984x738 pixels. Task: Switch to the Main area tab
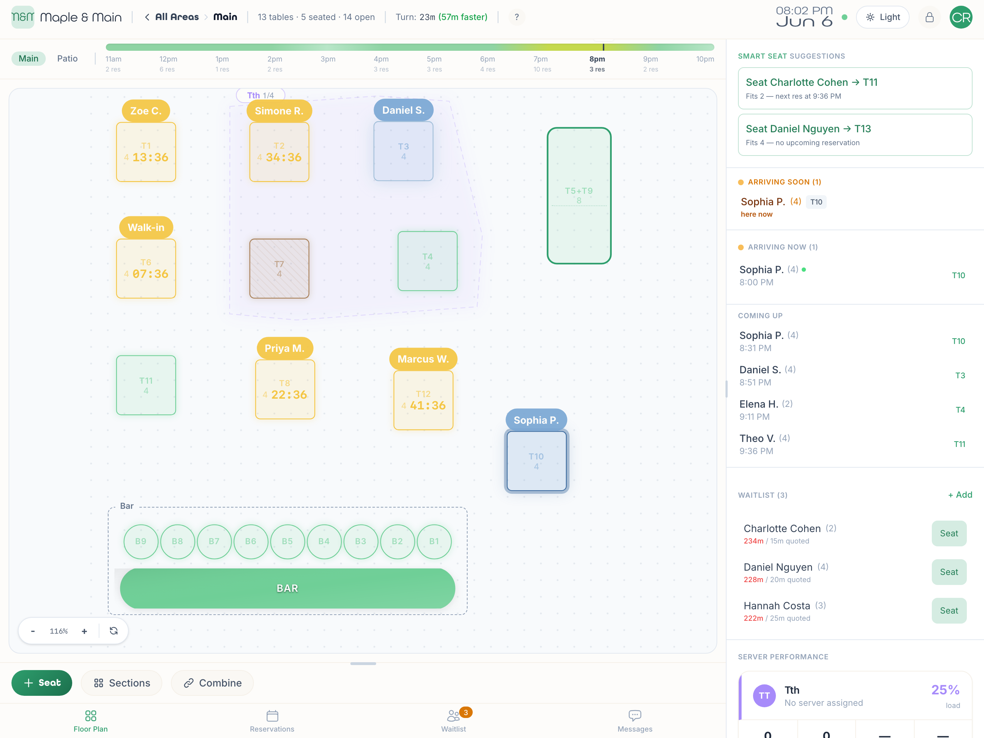tap(29, 58)
